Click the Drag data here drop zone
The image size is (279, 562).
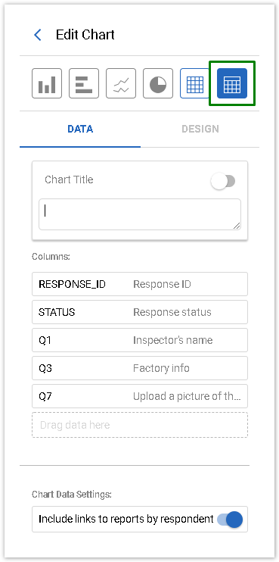tap(140, 425)
